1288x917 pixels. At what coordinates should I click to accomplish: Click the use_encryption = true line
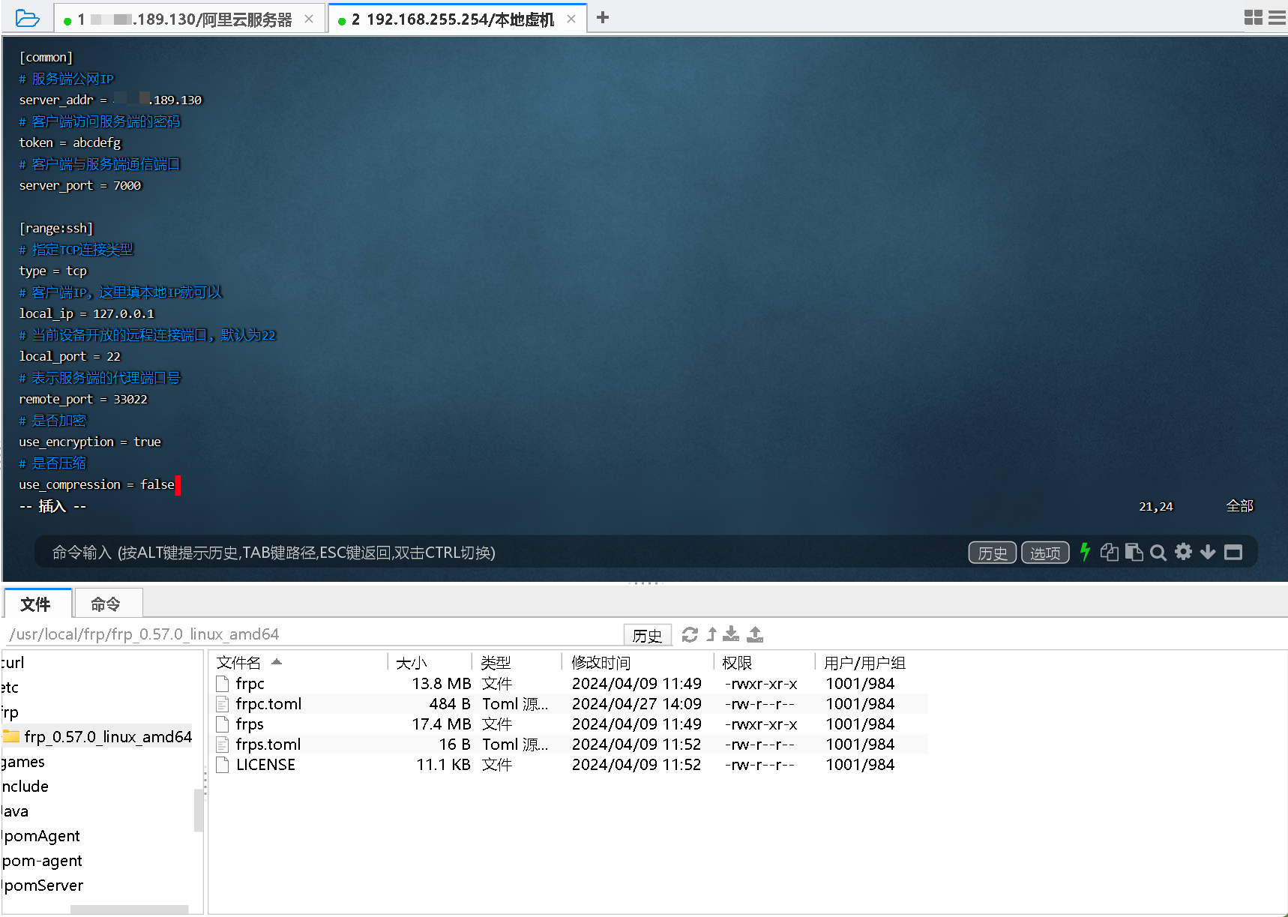[90, 442]
